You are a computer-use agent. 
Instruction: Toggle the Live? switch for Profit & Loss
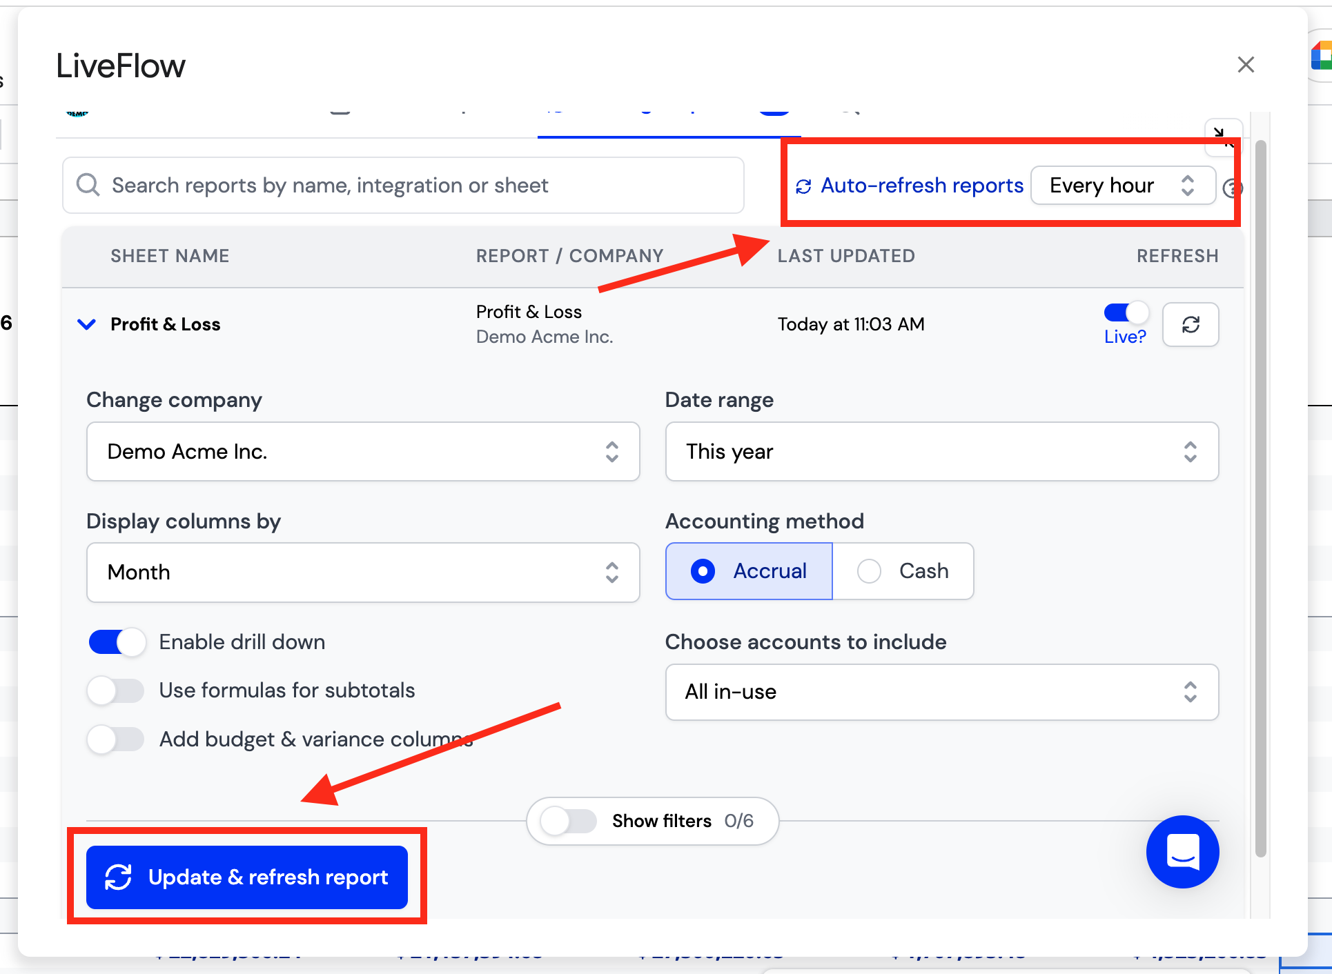[x=1126, y=312]
